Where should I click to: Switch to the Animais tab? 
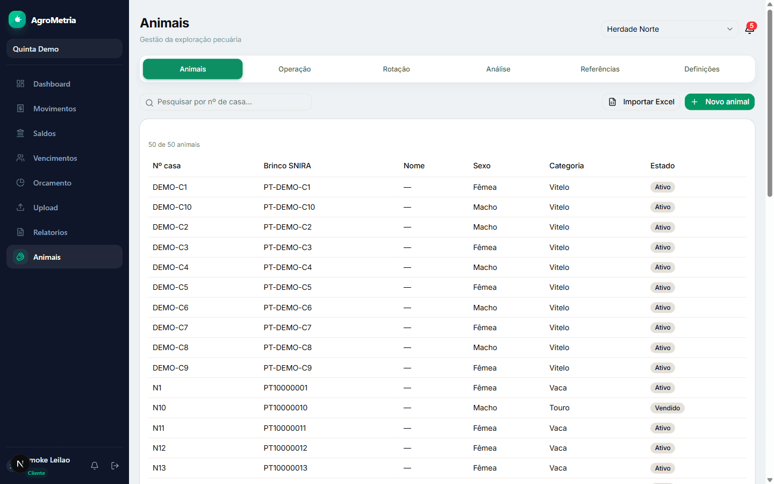click(193, 69)
